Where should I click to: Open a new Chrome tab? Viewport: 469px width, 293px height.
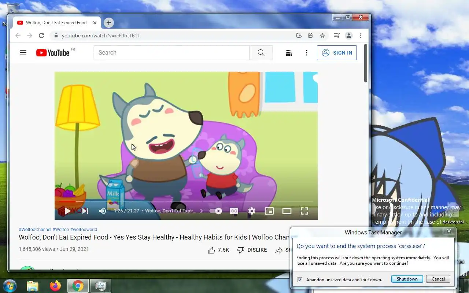108,23
